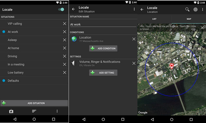This screenshot has height=123, width=206.
Task: Tap the Add Situation button
Action: pyautogui.click(x=34, y=103)
